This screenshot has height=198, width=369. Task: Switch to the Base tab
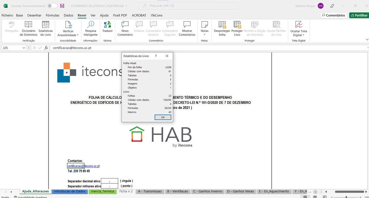20,15
